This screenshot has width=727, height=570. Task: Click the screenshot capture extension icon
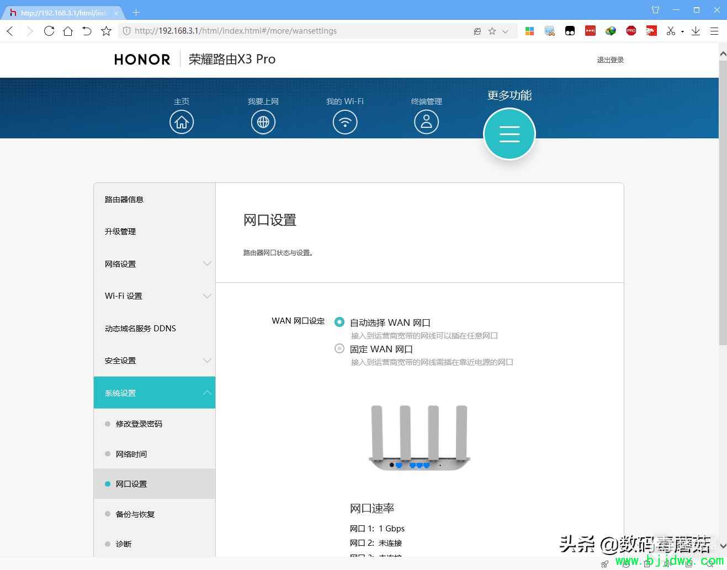(550, 31)
